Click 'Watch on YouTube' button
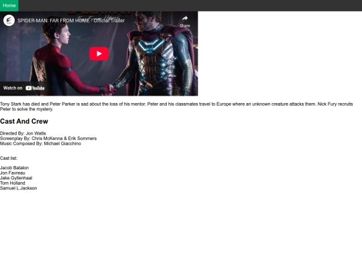 pyautogui.click(x=23, y=88)
